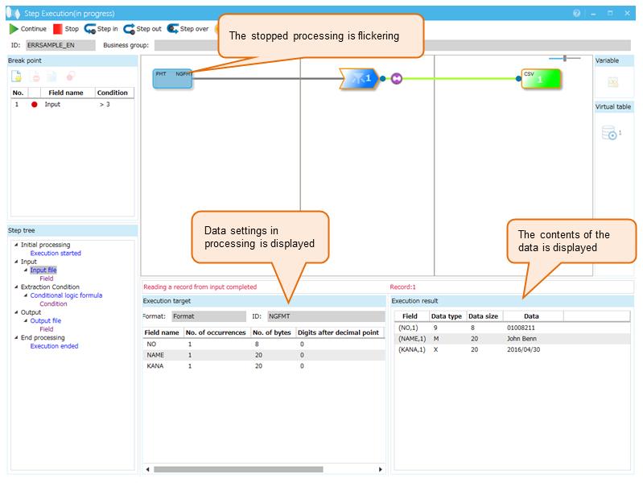Click the Step over icon
Screen dimensions: 643x483
tap(172, 29)
